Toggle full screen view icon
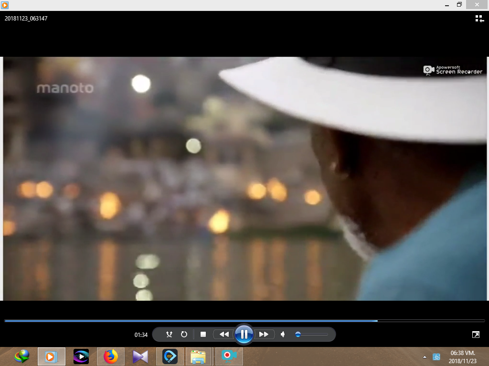 pyautogui.click(x=476, y=335)
